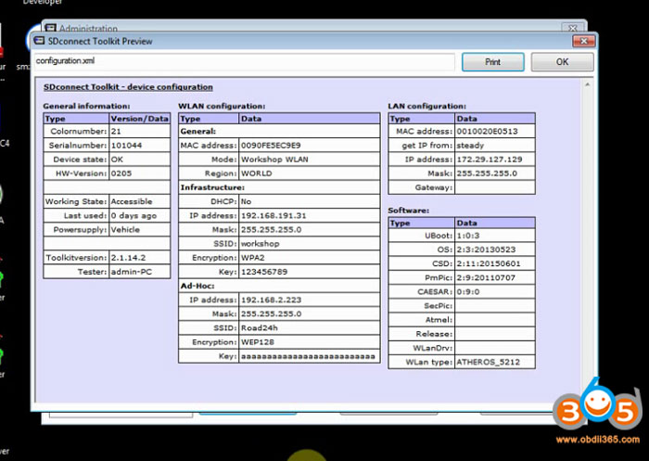Click the SDconnect Toolkit - device configuration heading
Viewport: 649px width, 461px height.
(x=128, y=87)
